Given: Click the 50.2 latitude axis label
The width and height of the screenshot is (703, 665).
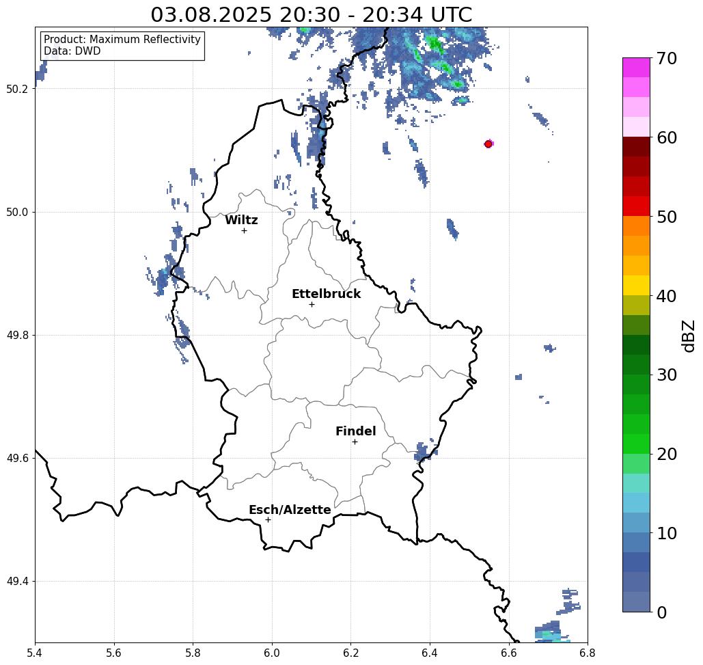Looking at the screenshot, I should tap(17, 89).
